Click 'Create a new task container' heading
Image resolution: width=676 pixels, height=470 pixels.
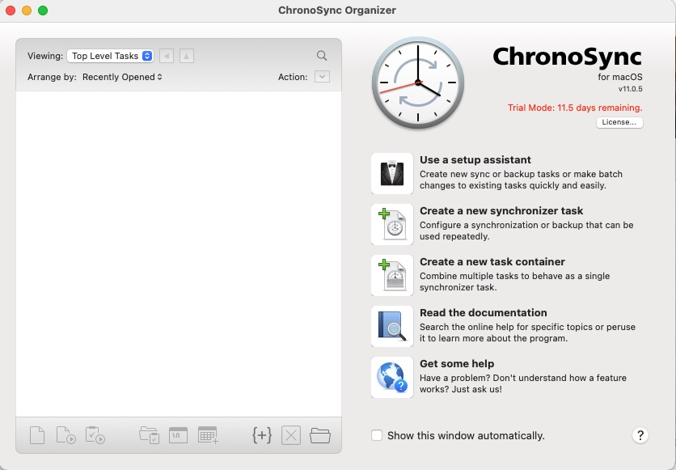[492, 262]
